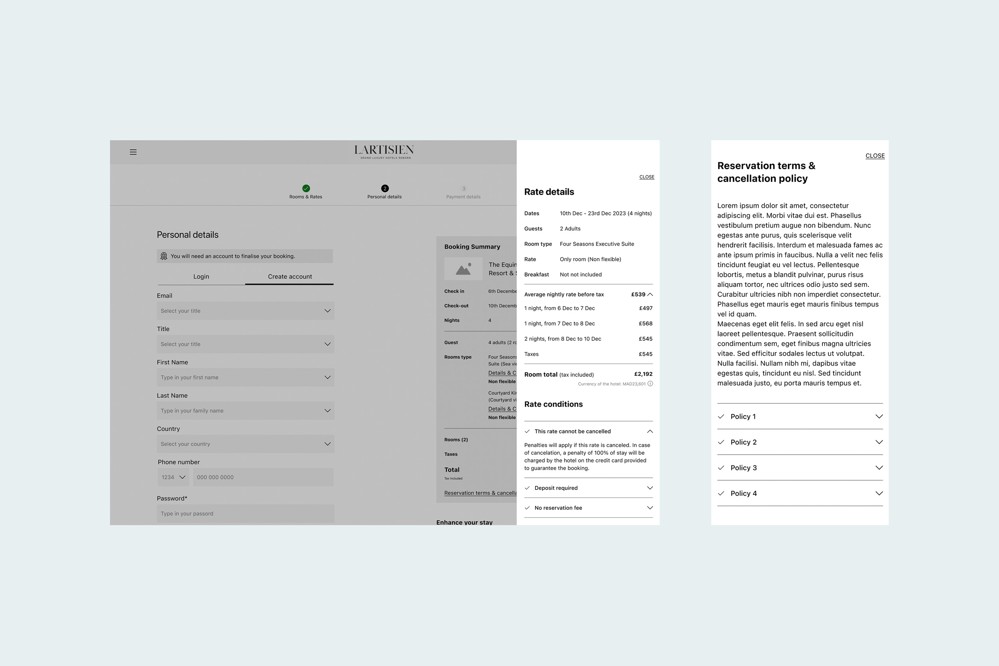Expand the Deposit required condition
Viewport: 999px width, 666px height.
649,487
